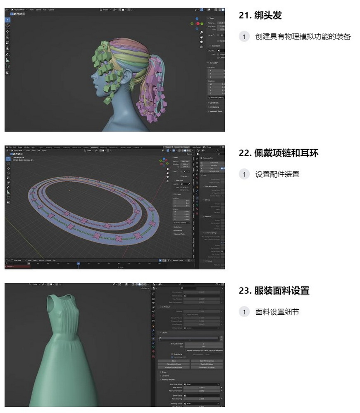
Task: Choose the Move tool in hair screenshot
Action: tap(7, 32)
